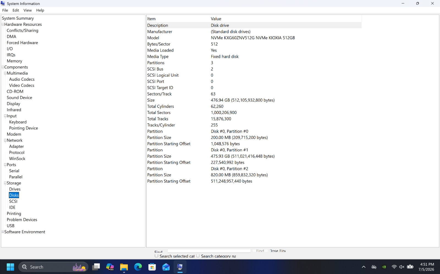Select Video Codecs under Multimedia

coord(22,85)
